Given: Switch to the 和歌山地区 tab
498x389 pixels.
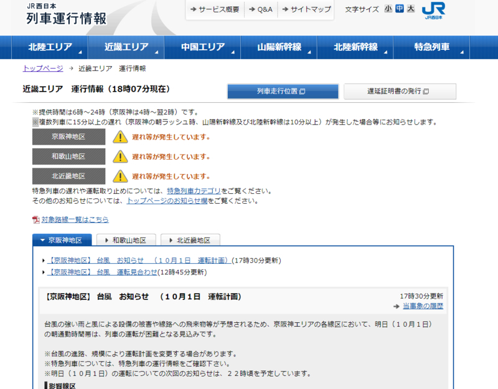Looking at the screenshot, I should (126, 240).
